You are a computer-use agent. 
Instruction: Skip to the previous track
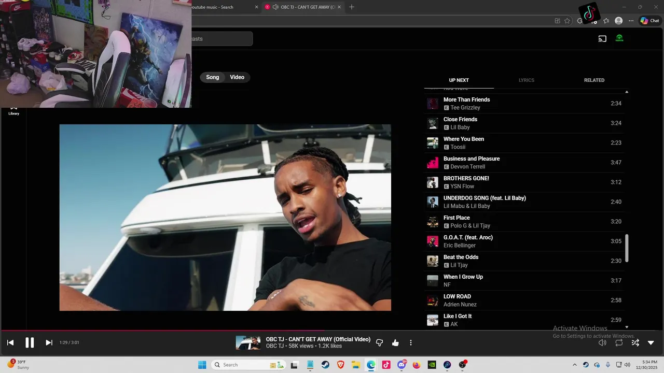click(10, 342)
